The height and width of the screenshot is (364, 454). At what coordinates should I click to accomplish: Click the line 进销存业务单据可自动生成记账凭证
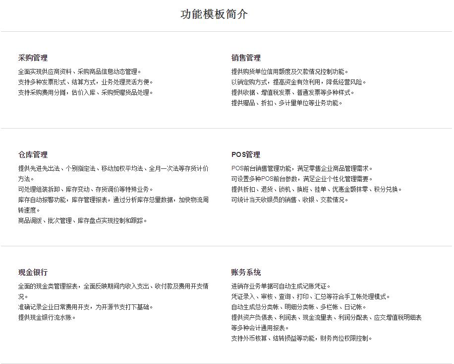[x=281, y=286]
